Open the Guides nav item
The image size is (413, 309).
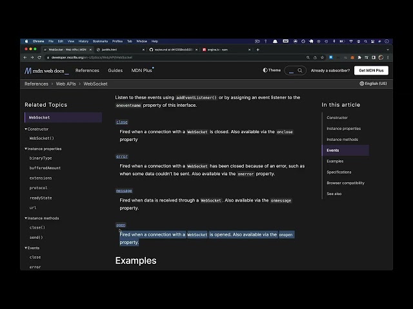coord(115,70)
